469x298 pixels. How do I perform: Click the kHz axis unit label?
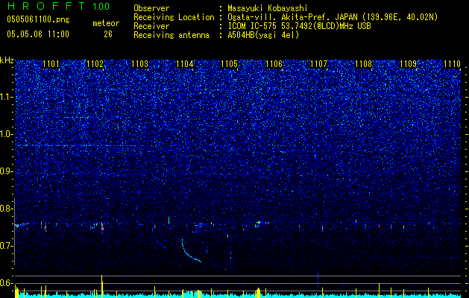click(x=7, y=60)
